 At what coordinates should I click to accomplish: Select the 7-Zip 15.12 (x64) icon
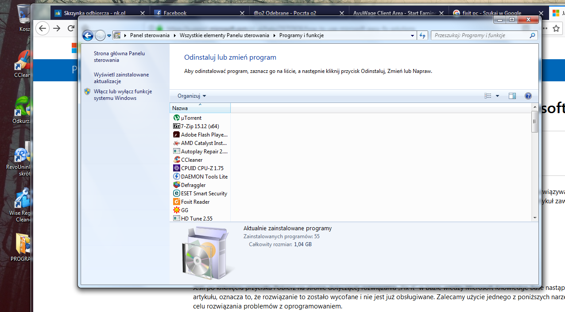(x=177, y=126)
